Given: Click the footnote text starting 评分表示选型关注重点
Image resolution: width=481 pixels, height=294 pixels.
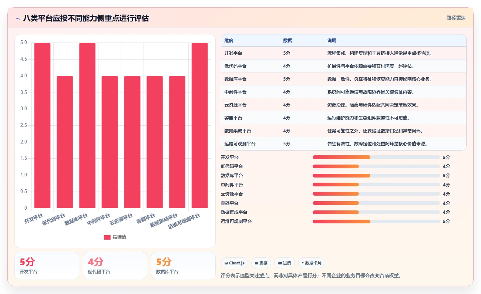Looking at the screenshot, I should click(311, 276).
